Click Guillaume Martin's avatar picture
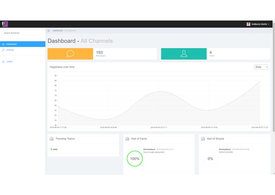This screenshot has width=275, height=195. pyautogui.click(x=248, y=24)
